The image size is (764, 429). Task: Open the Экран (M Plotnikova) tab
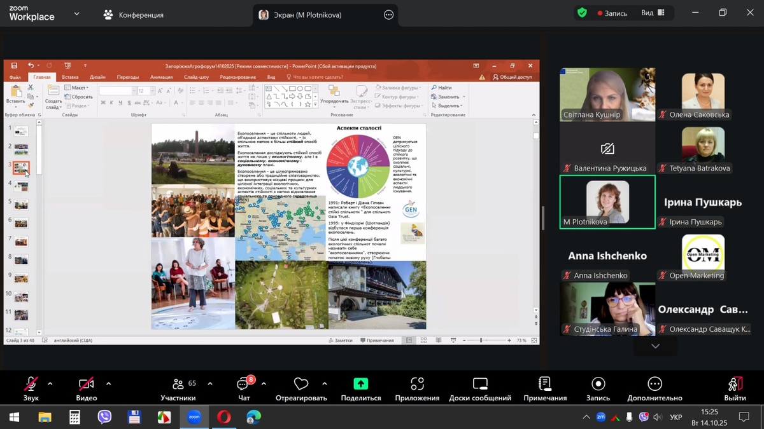coord(299,15)
